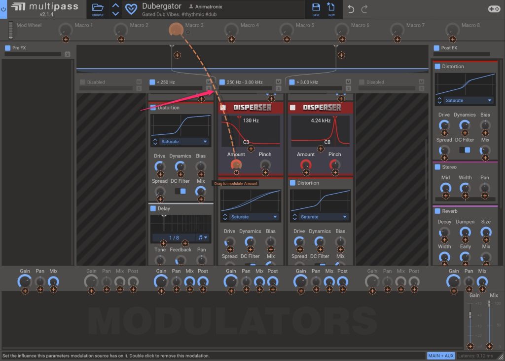This screenshot has width=505, height=361.
Task: Click the MAIN + AUX button in the status bar
Action: pyautogui.click(x=441, y=356)
